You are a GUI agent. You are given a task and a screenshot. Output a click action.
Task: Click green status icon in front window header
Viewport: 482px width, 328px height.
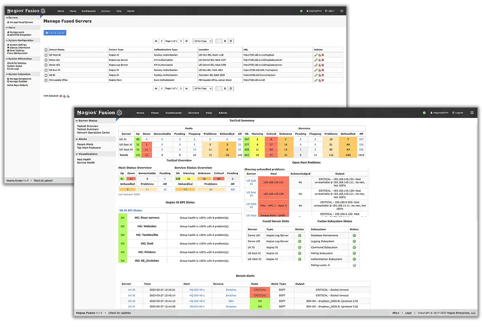pyautogui.click(x=424, y=113)
